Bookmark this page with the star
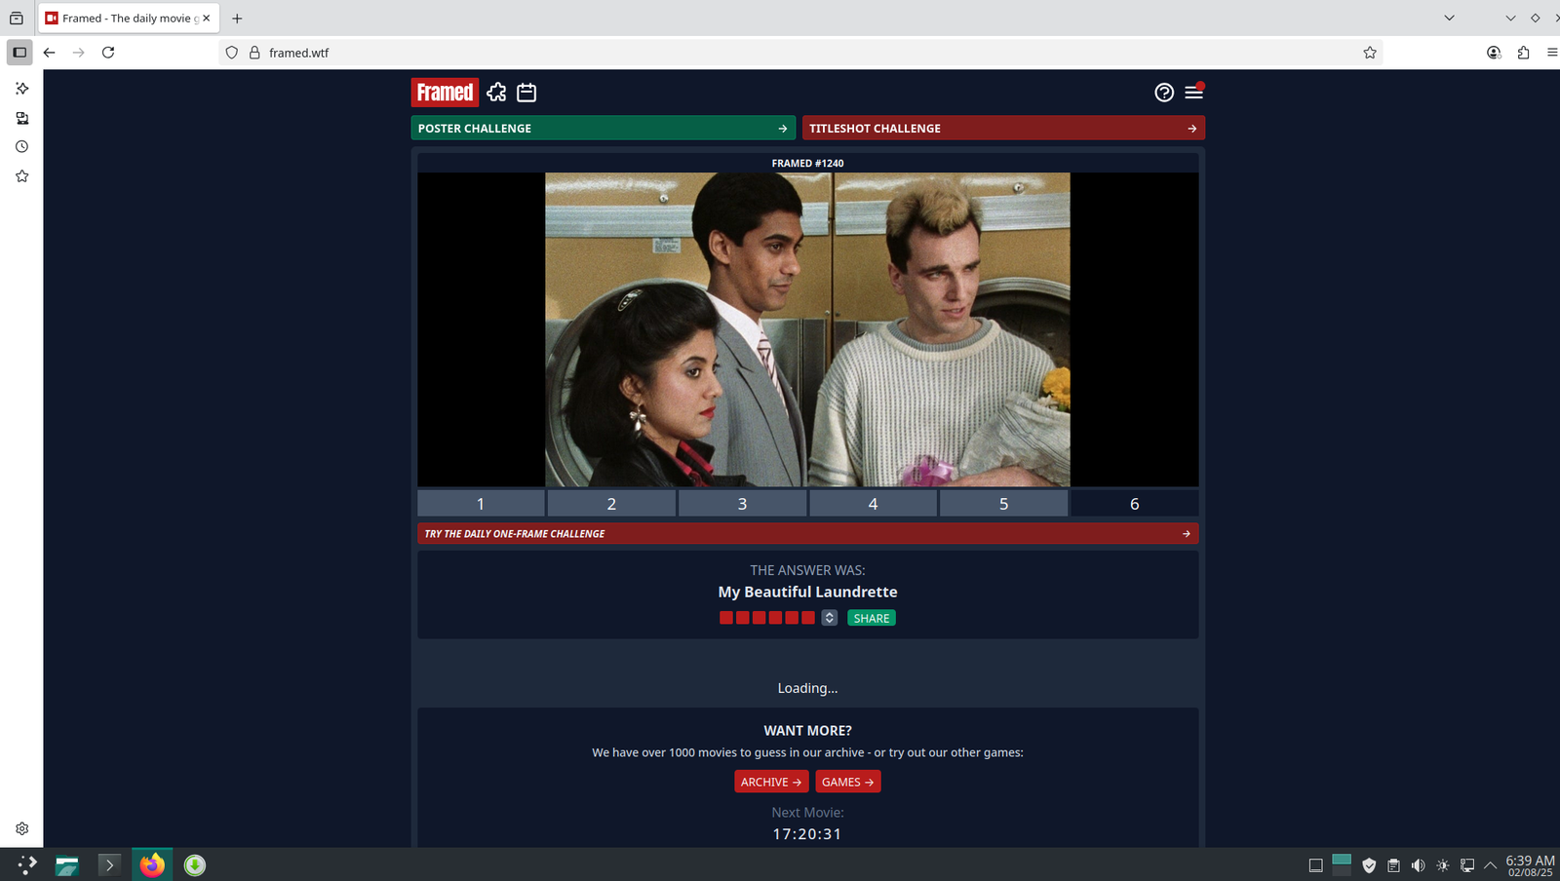Image resolution: width=1560 pixels, height=881 pixels. click(1370, 53)
